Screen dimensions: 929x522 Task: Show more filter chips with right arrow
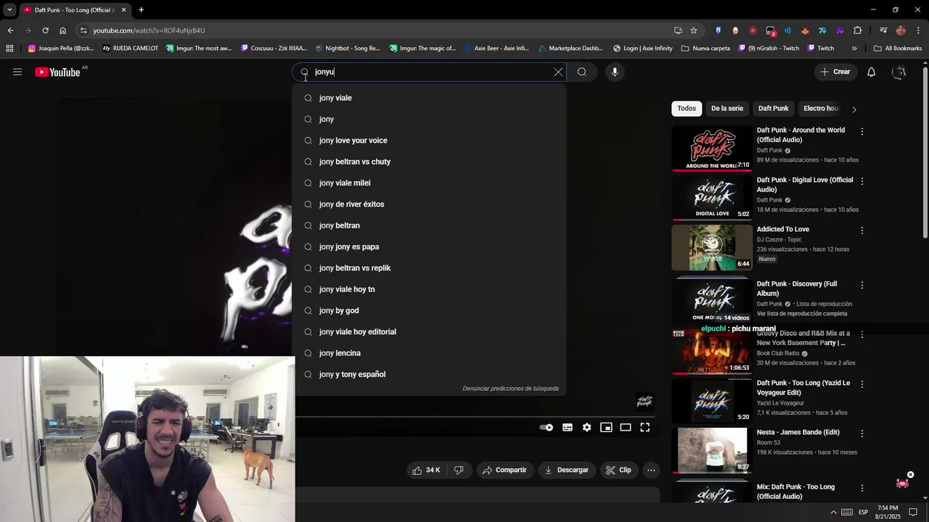click(854, 109)
